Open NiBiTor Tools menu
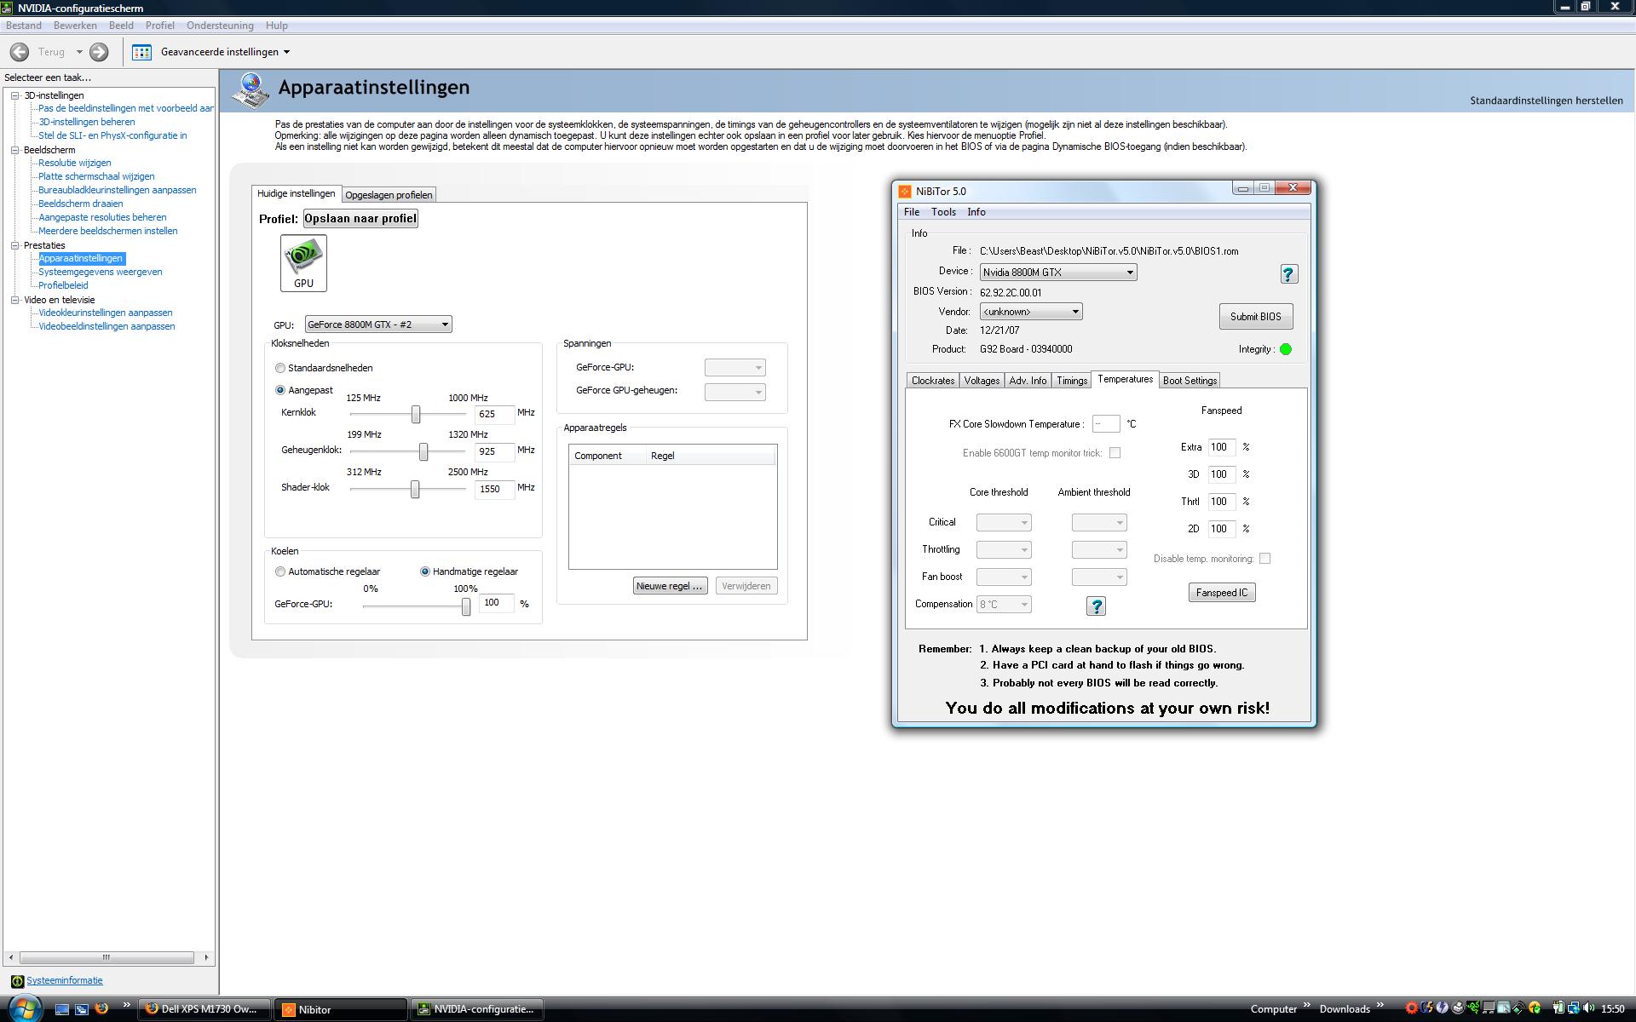This screenshot has height=1022, width=1636. click(x=943, y=212)
